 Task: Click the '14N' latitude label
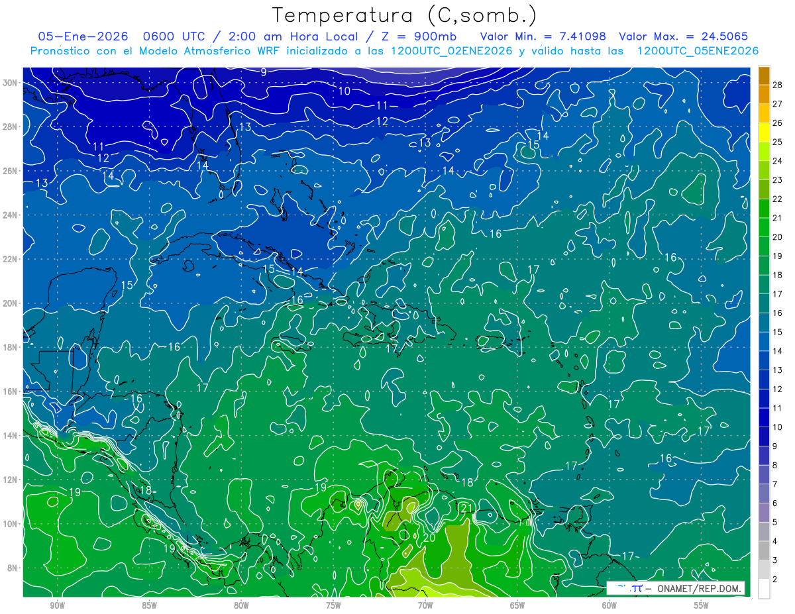click(10, 436)
